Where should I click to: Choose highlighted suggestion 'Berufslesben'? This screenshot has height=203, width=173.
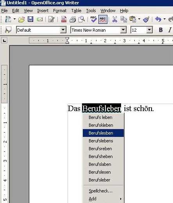click(103, 133)
